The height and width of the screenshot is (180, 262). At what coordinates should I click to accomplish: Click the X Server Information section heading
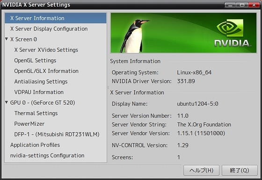(137, 93)
